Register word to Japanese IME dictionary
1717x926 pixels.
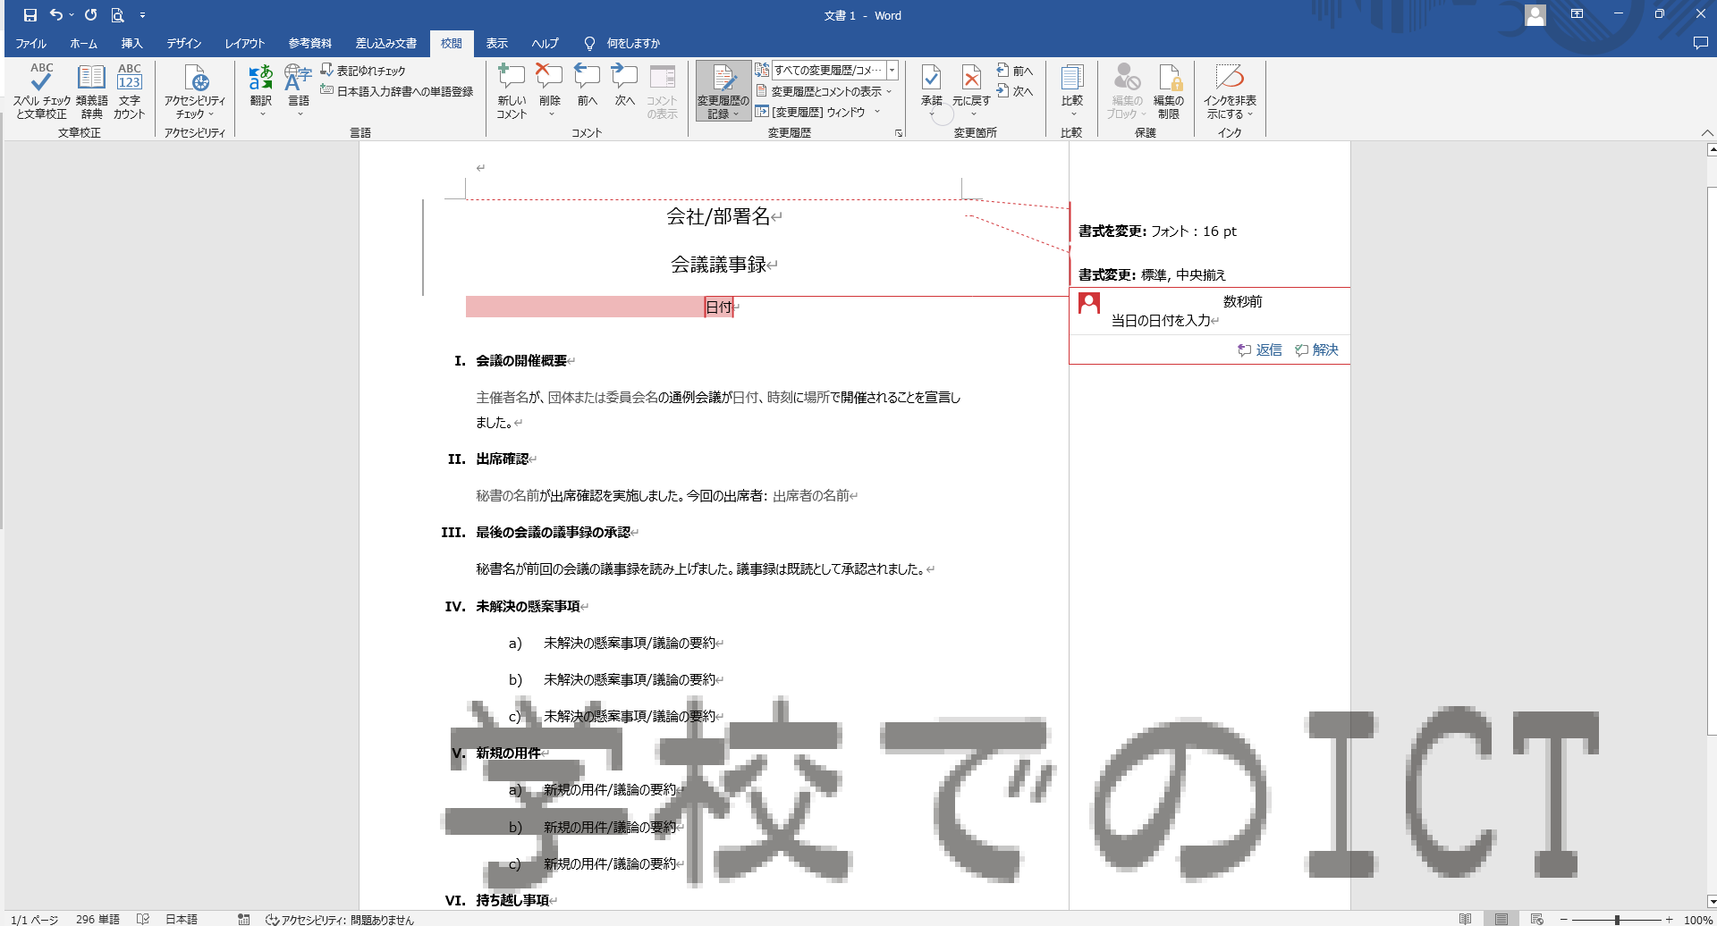pos(396,91)
